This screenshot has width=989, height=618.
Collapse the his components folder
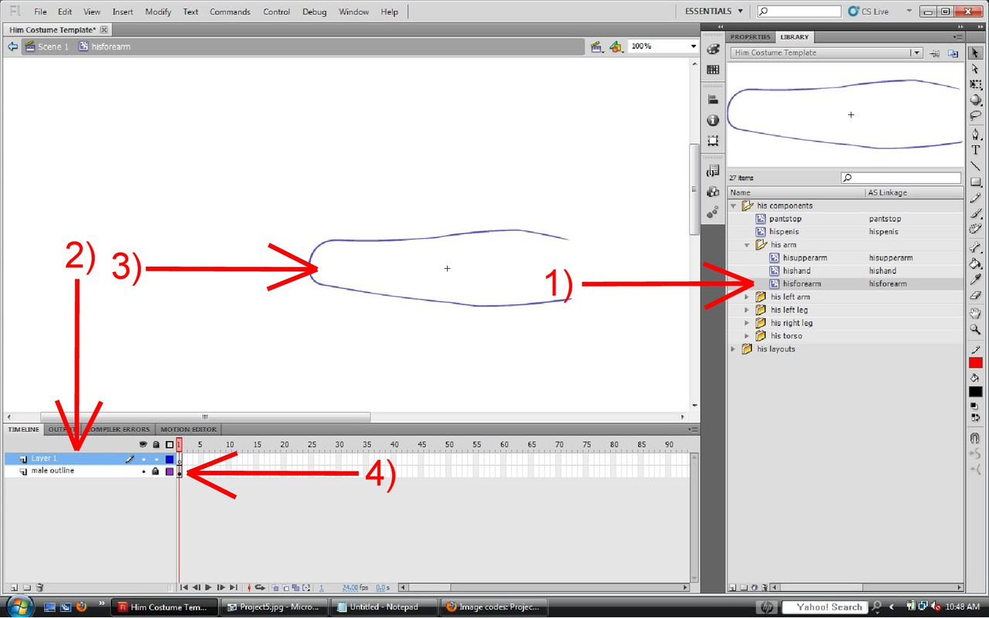[734, 206]
